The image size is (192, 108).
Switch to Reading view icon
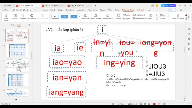pyautogui.click(x=149, y=104)
